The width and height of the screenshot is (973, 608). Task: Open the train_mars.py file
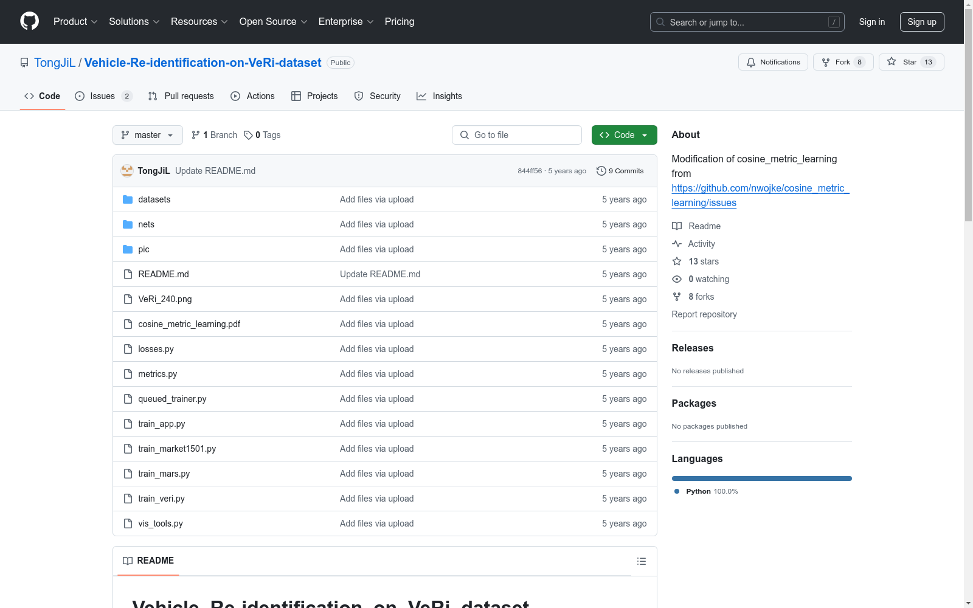pyautogui.click(x=164, y=474)
